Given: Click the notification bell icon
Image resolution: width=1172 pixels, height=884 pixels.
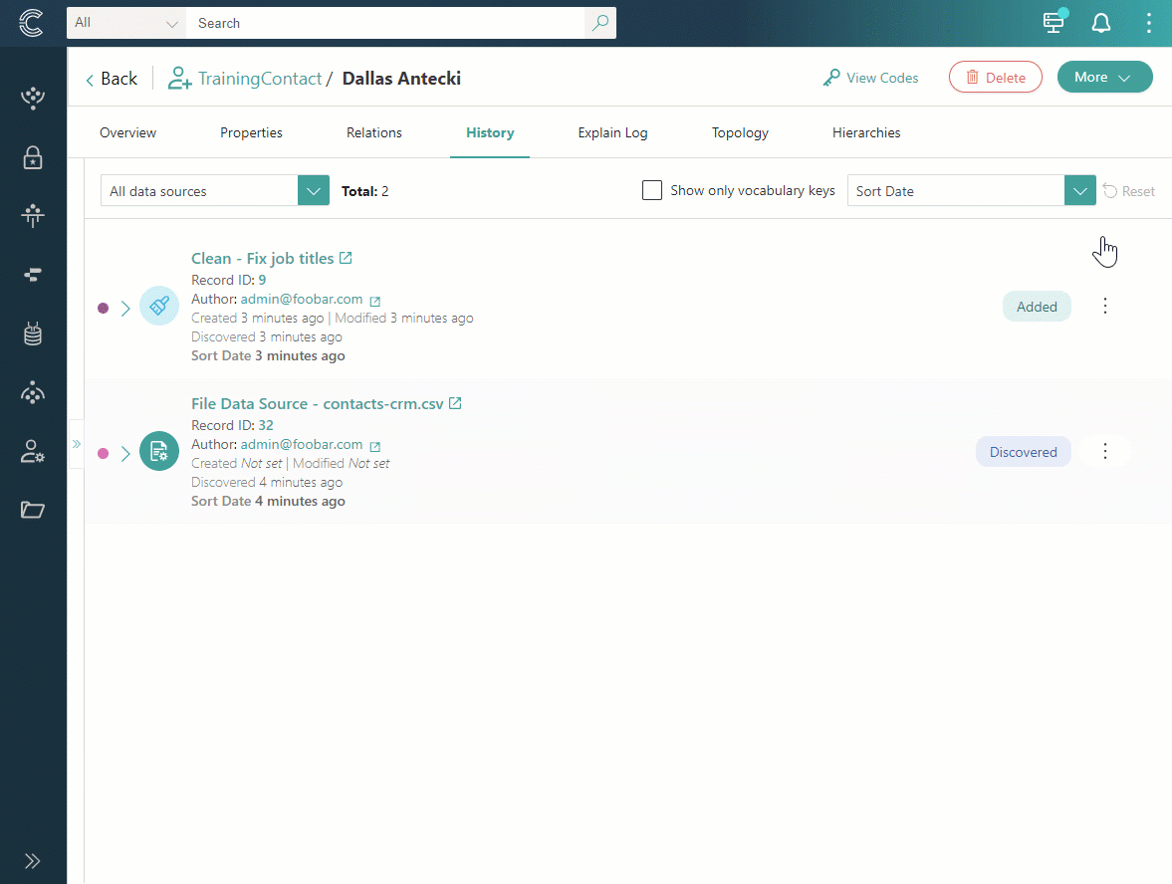Looking at the screenshot, I should point(1101,23).
